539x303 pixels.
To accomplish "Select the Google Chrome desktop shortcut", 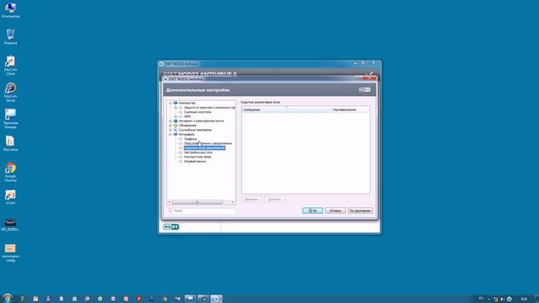I will (x=10, y=172).
